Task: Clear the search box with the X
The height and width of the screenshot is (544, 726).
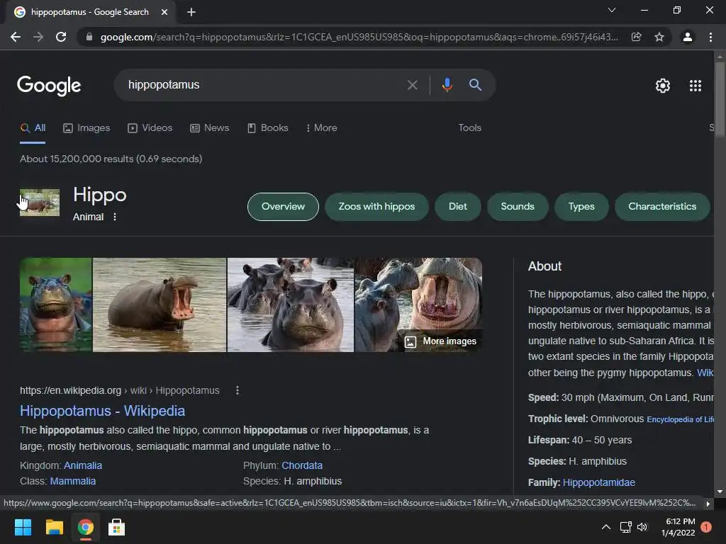Action: click(x=413, y=85)
